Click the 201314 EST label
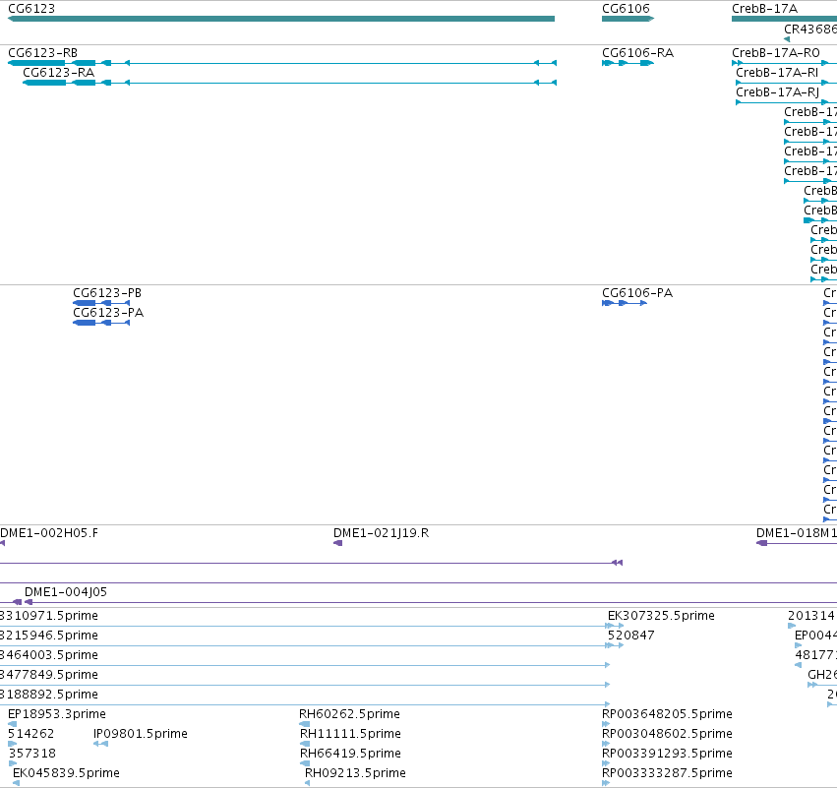The width and height of the screenshot is (837, 788). point(811,616)
